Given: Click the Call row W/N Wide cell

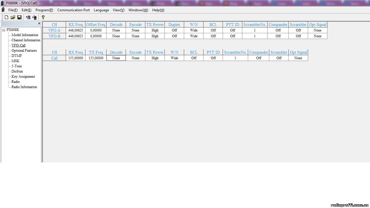Looking at the screenshot, I should [174, 58].
